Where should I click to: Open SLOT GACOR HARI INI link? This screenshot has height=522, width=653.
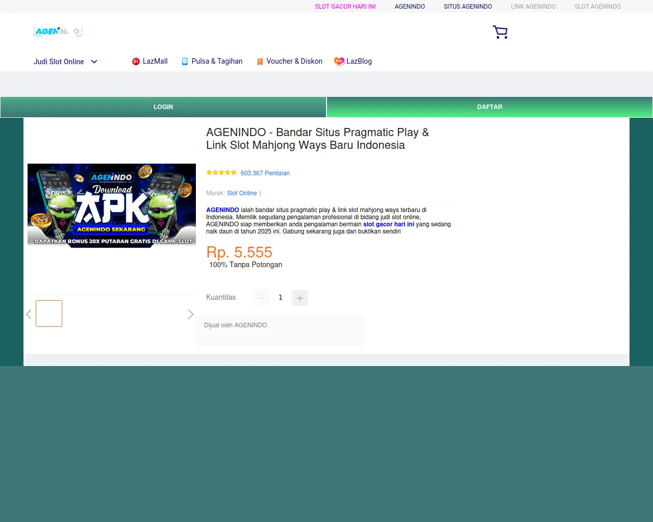(345, 7)
